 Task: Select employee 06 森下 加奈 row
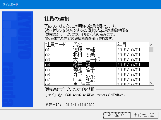click(x=97, y=75)
